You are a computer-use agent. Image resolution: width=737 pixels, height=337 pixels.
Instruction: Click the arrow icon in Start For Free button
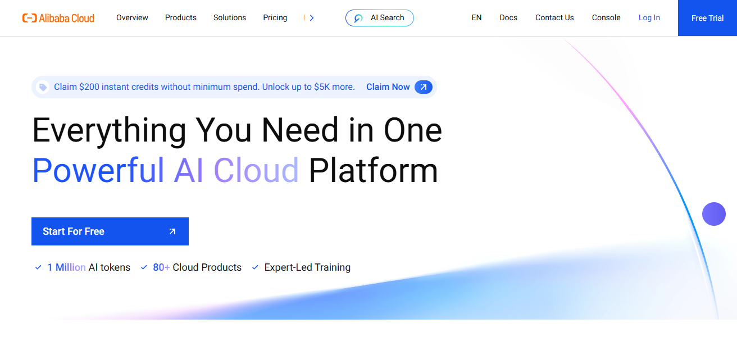click(x=172, y=231)
